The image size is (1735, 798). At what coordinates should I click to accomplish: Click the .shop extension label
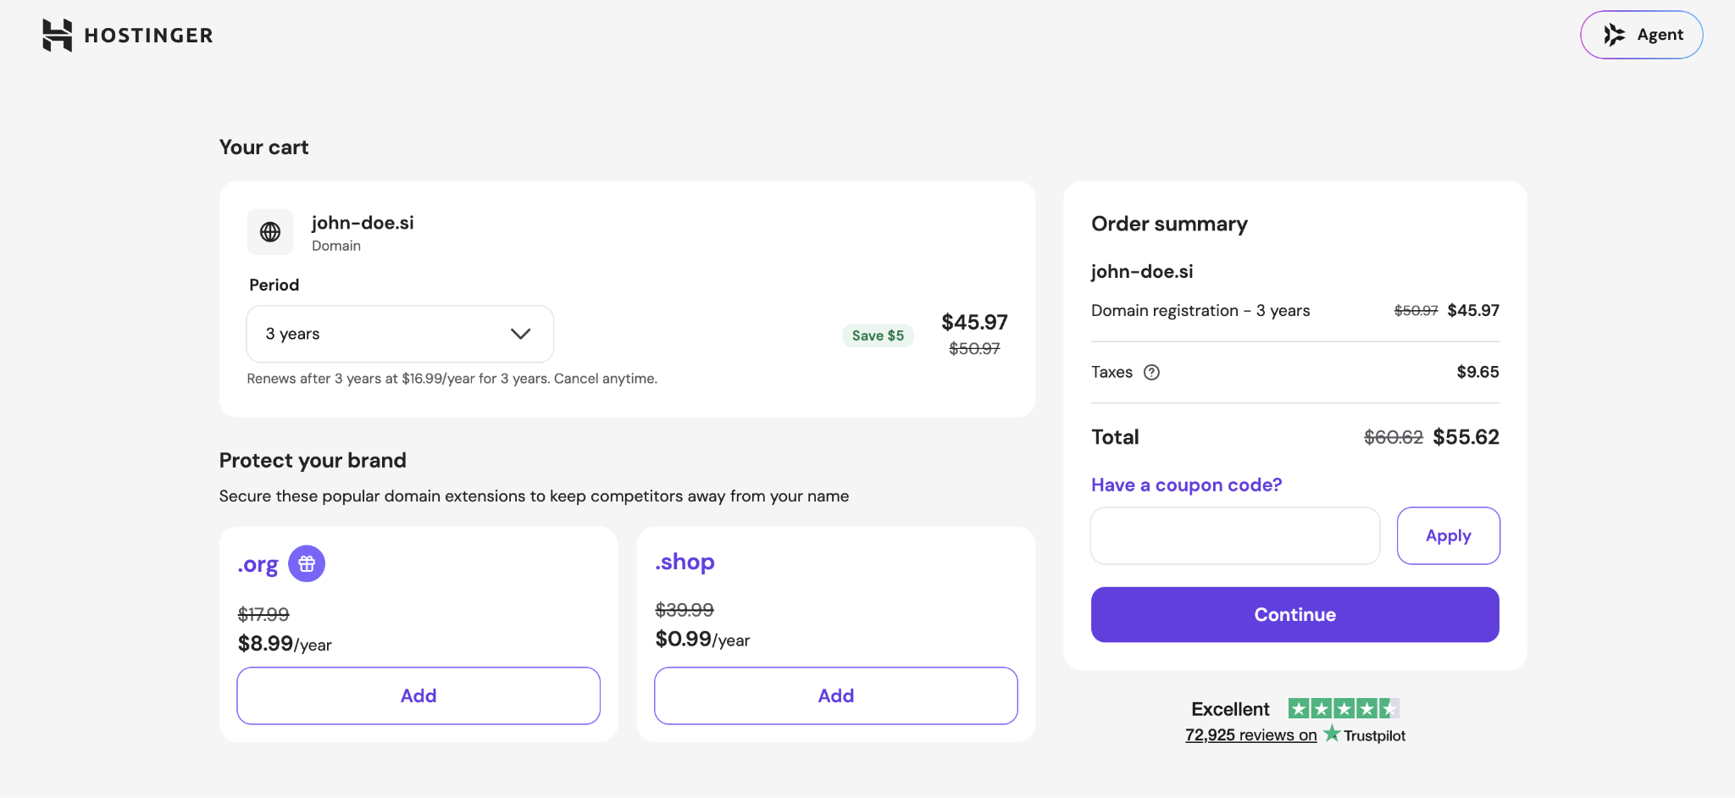[685, 562]
